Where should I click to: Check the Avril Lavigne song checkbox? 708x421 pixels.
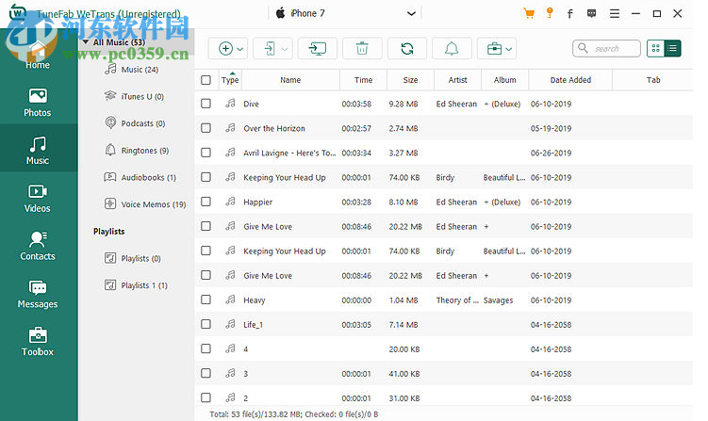tap(206, 153)
